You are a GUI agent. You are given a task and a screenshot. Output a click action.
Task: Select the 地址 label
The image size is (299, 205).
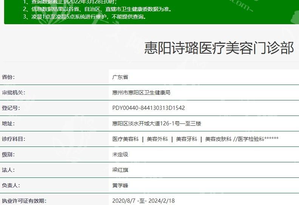8,123
